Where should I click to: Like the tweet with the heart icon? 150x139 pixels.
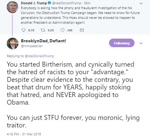pos(63,30)
